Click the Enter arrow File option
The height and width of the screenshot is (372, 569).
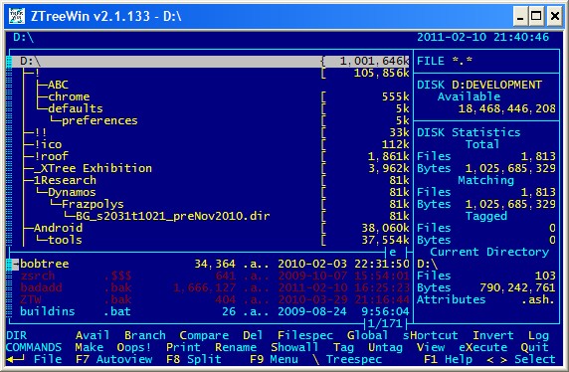coord(34,359)
